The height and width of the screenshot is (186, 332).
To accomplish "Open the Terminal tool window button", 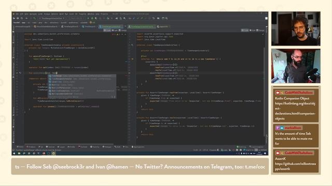I will pos(50,147).
